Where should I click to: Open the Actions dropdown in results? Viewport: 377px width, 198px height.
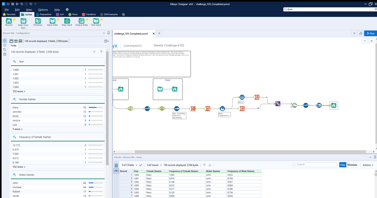click(368, 165)
